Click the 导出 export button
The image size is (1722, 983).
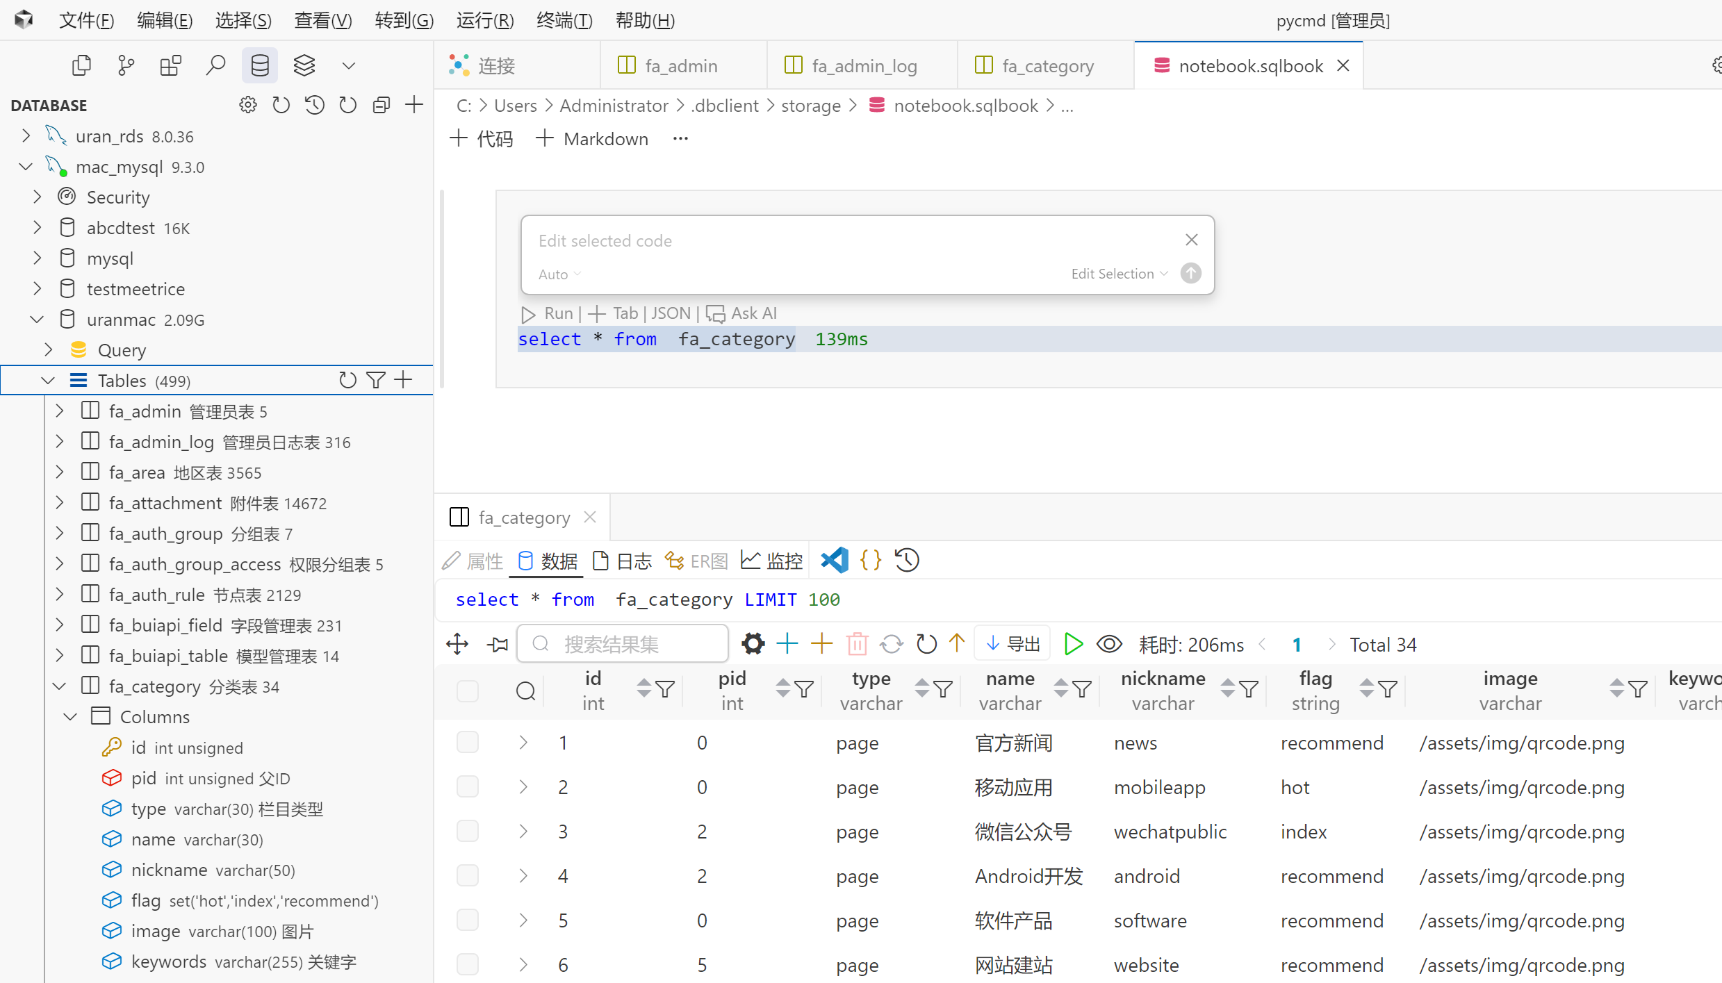tap(1013, 644)
